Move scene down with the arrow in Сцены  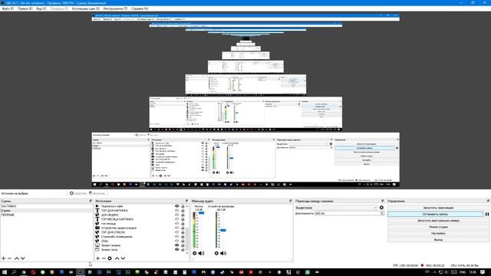22,258
